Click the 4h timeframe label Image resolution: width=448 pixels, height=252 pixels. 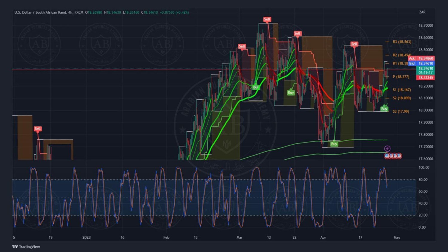click(x=70, y=12)
